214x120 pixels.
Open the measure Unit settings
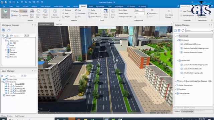pos(78,17)
